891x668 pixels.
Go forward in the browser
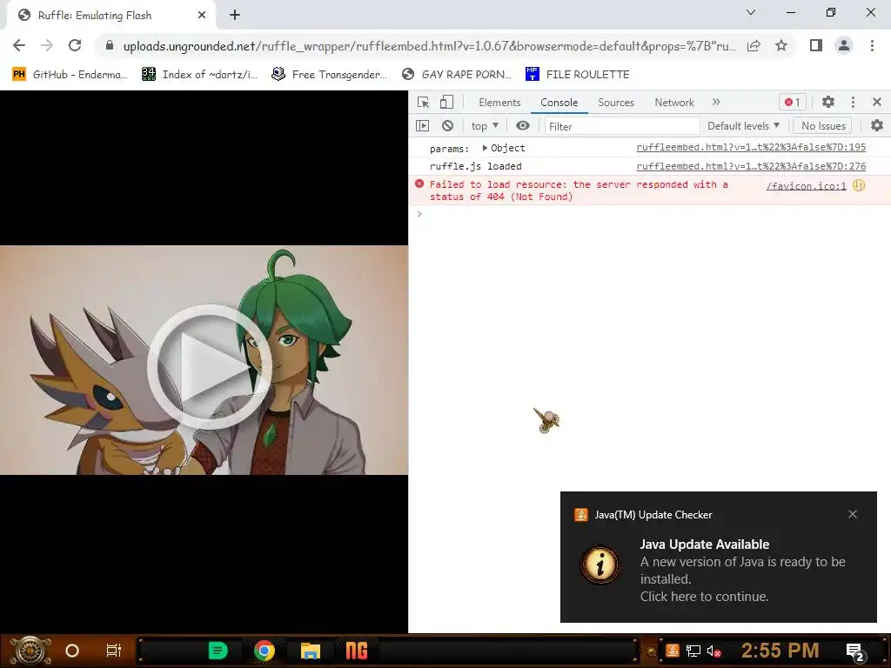tap(47, 45)
